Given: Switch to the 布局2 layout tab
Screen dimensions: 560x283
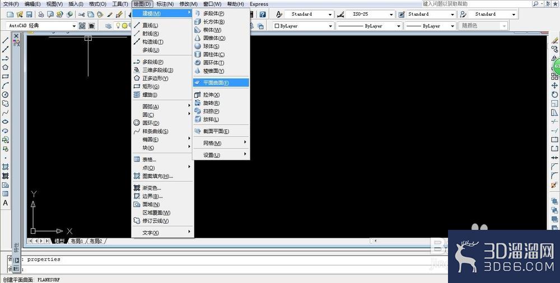Looking at the screenshot, I should [96, 241].
